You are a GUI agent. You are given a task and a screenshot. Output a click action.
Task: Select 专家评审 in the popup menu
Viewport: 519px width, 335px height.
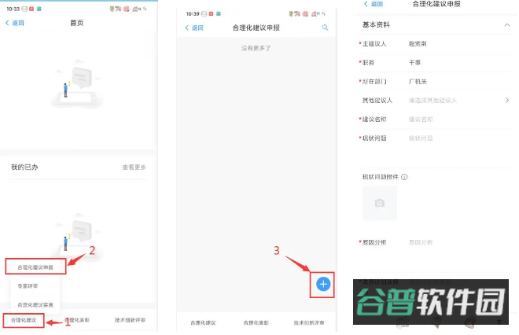[x=28, y=286]
